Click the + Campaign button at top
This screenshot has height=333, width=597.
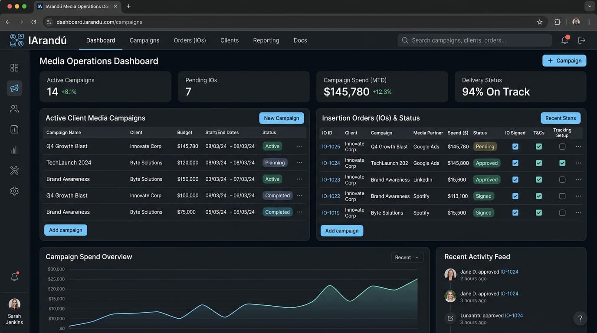coord(564,61)
